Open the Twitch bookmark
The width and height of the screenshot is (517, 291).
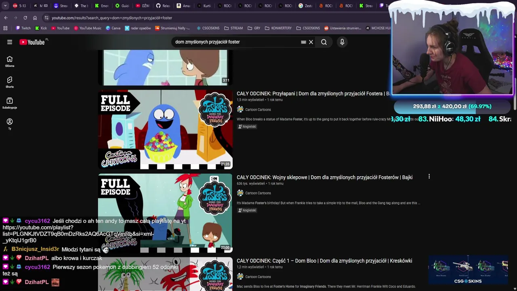coord(23,28)
